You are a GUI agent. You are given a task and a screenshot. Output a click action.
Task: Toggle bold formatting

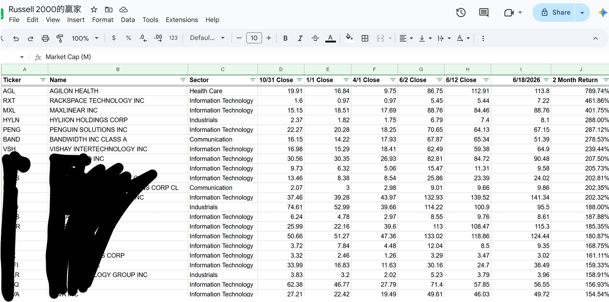click(x=285, y=38)
